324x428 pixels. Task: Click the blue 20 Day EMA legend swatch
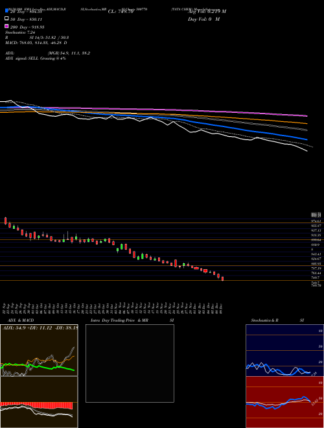[6, 10]
